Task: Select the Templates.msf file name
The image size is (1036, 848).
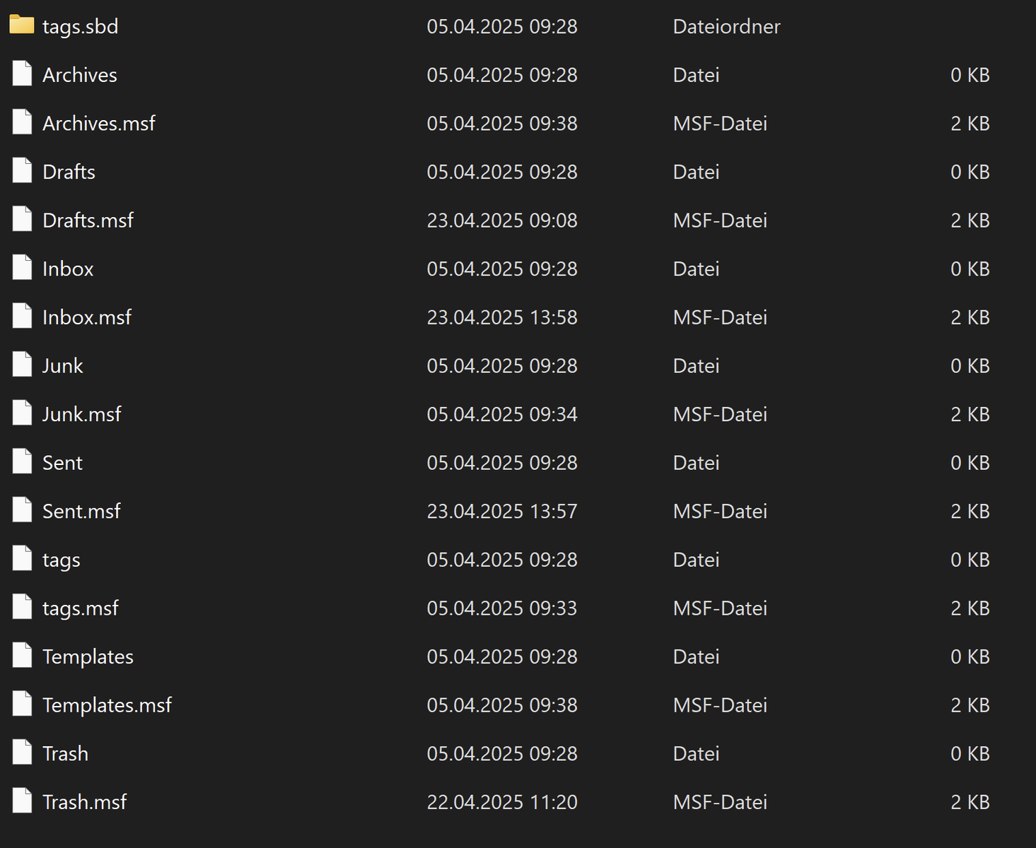Action: click(x=107, y=705)
